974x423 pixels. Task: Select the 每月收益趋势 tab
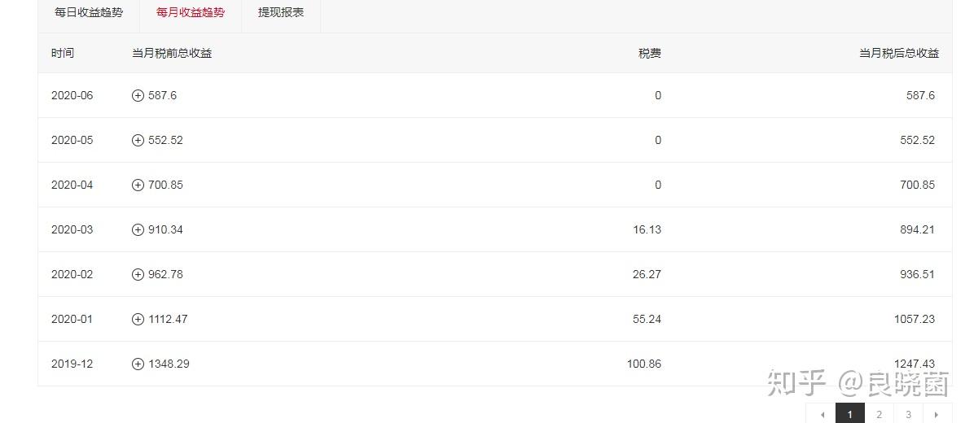191,13
